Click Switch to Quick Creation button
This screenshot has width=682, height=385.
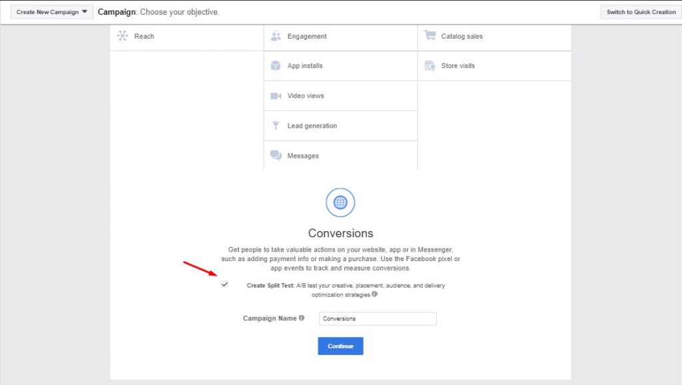641,12
